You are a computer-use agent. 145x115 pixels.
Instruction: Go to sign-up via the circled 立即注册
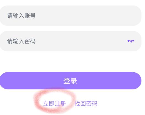pyautogui.click(x=55, y=104)
